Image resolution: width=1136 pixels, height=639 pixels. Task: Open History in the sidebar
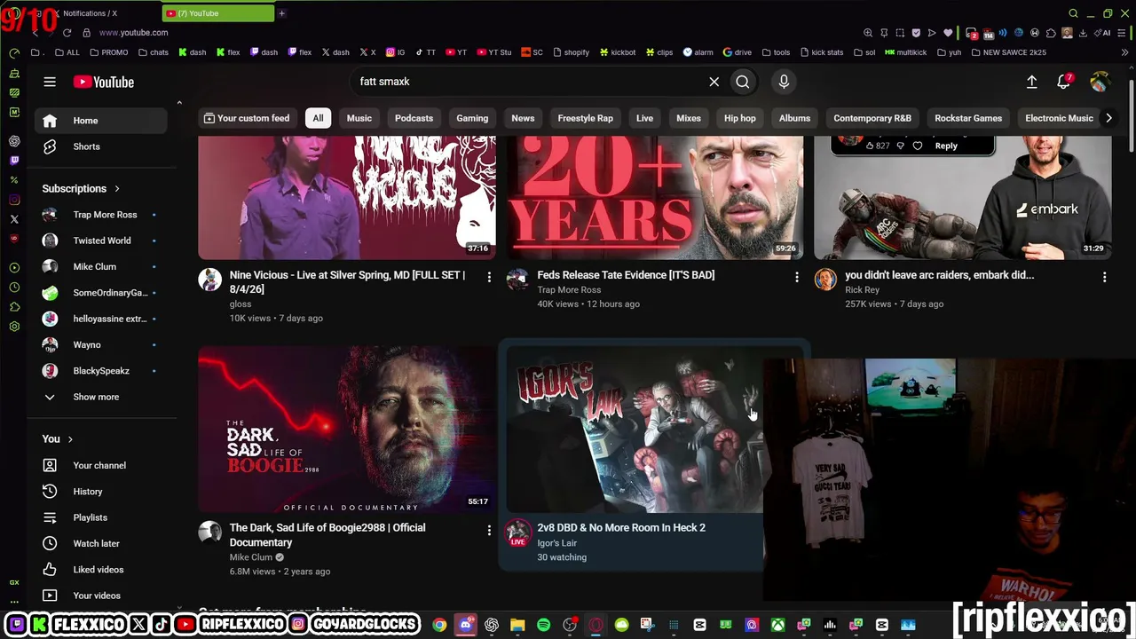point(101,492)
